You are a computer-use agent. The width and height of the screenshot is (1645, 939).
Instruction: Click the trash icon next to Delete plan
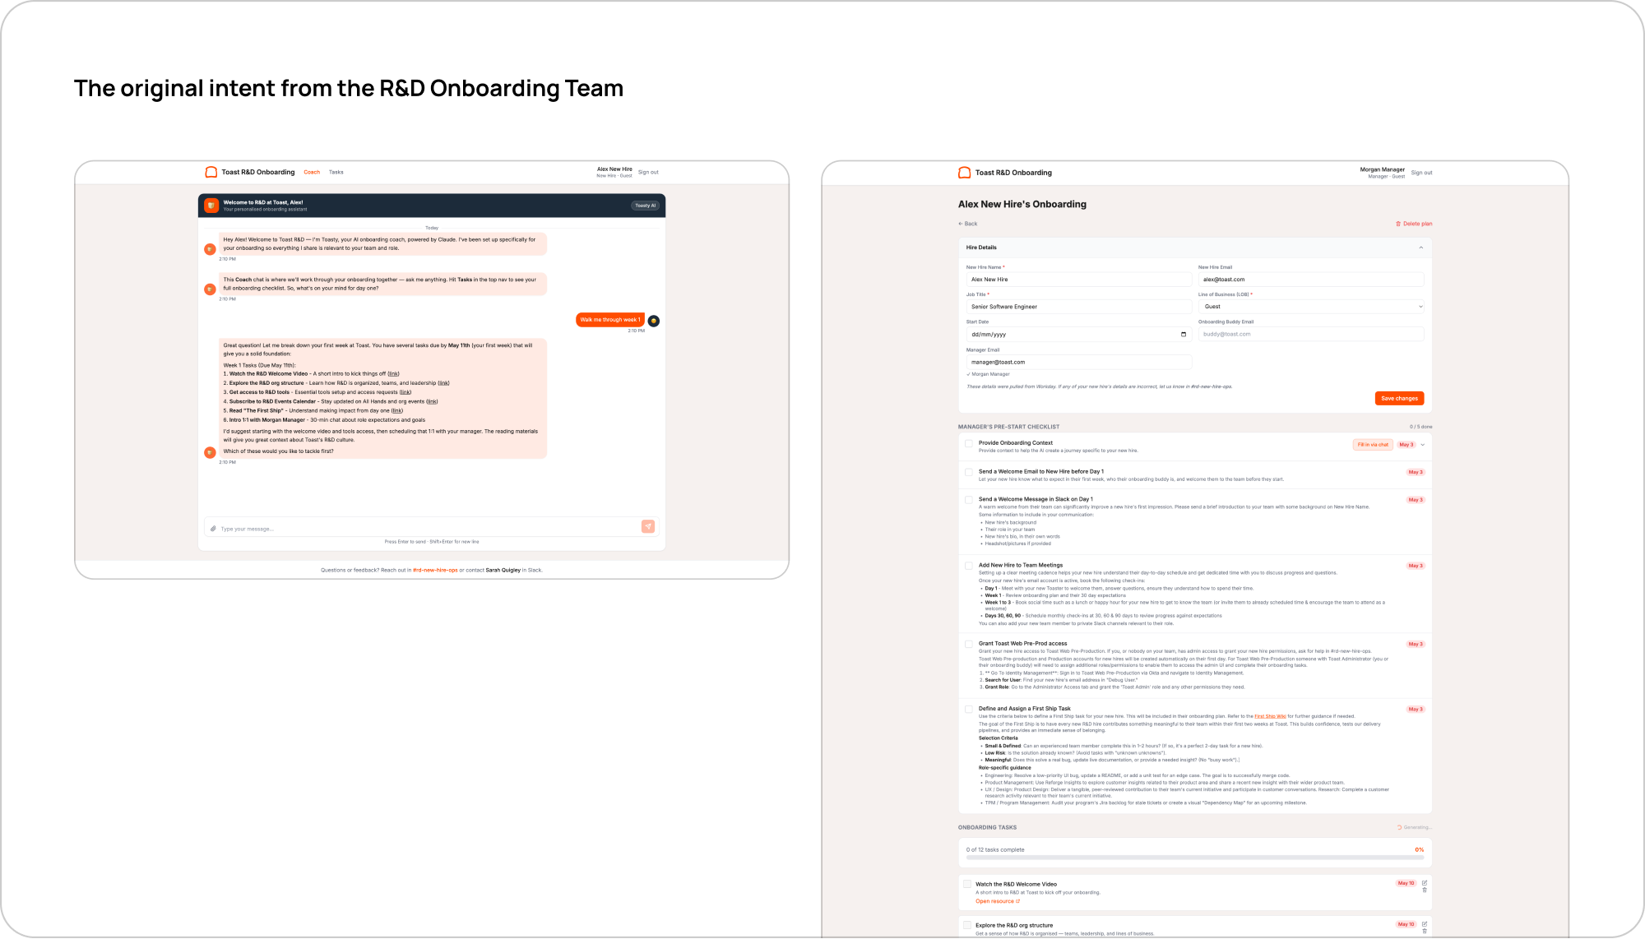point(1398,224)
